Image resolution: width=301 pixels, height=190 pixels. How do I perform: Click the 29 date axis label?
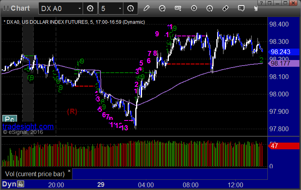[x=101, y=184]
